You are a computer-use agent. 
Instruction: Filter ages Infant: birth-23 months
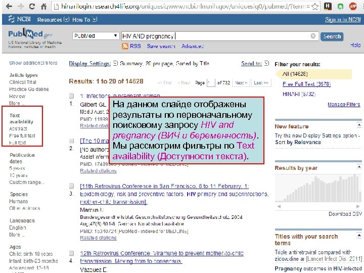33,261
